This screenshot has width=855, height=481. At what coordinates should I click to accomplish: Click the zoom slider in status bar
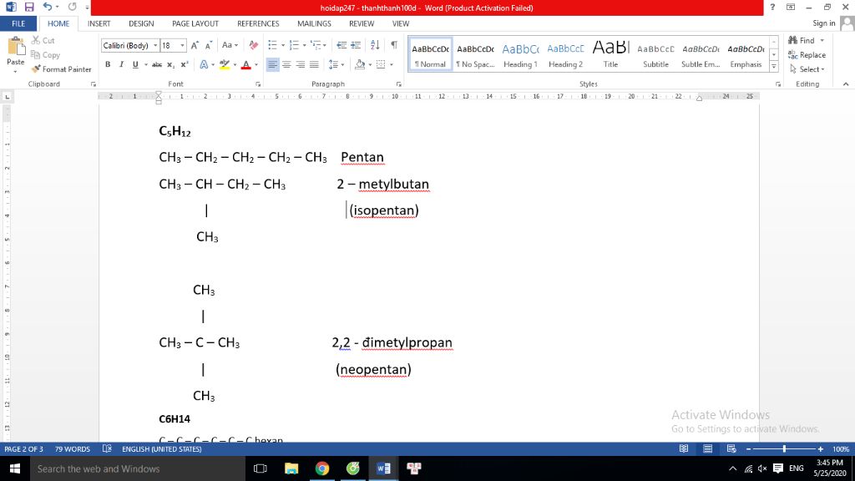(x=783, y=449)
